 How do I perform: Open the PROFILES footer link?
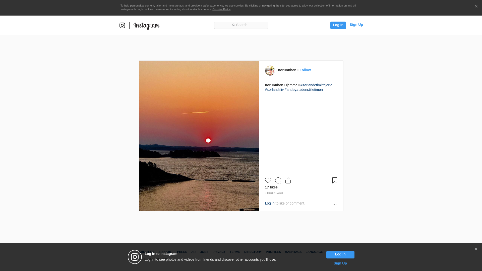click(x=273, y=252)
